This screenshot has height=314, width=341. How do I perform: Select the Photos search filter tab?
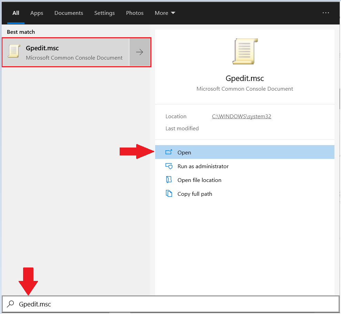click(x=134, y=13)
